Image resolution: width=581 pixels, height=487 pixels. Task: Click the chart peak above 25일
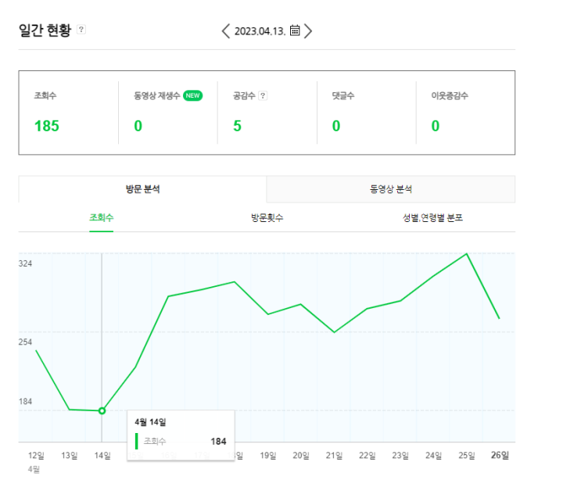click(467, 254)
